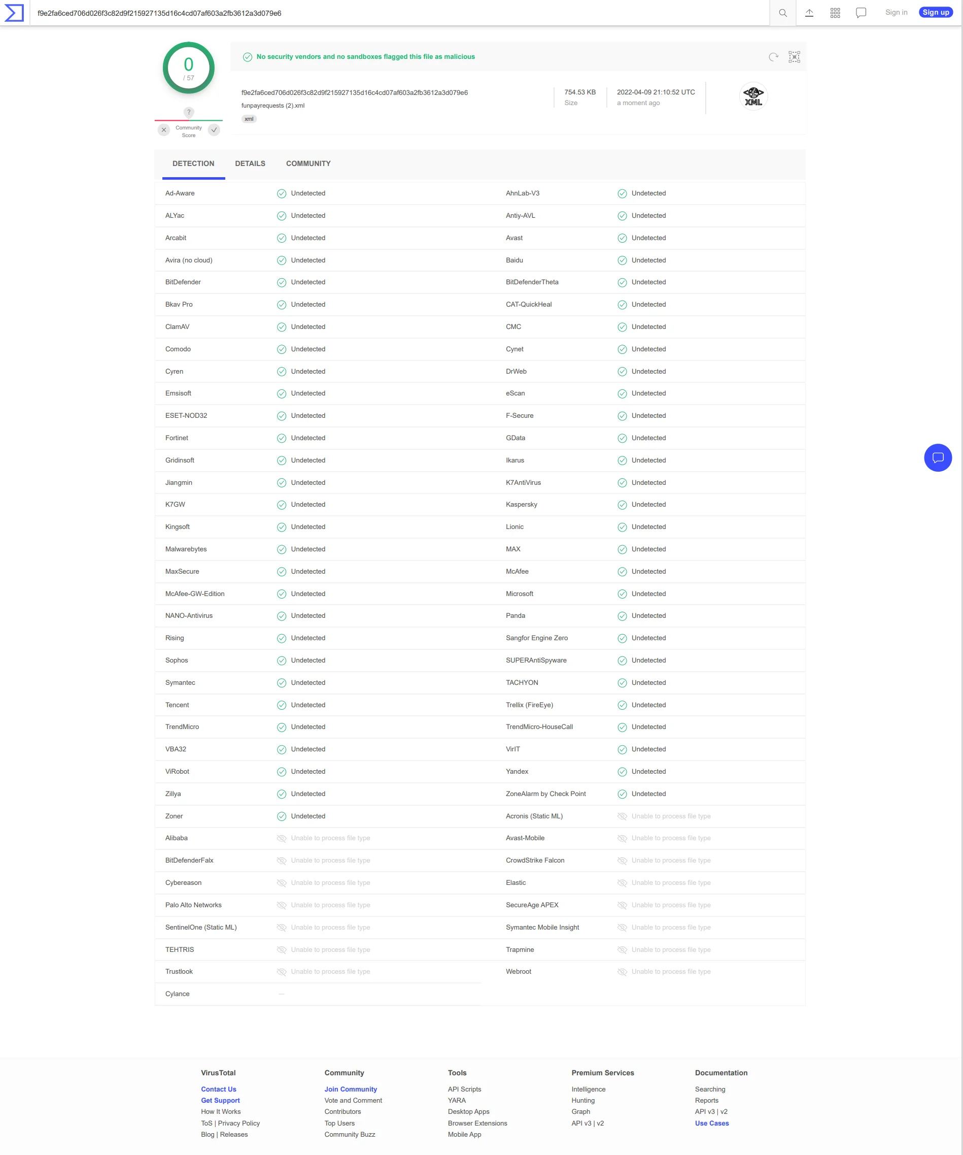
Task: Click the hash search input field
Action: tap(400, 13)
